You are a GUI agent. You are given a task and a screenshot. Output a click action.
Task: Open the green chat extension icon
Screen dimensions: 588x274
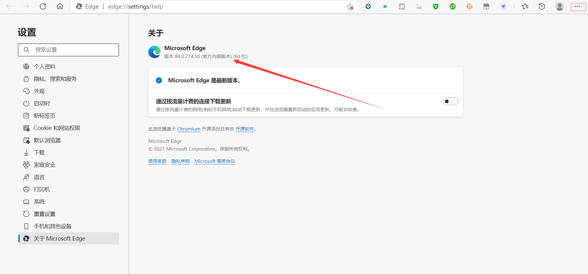point(385,6)
